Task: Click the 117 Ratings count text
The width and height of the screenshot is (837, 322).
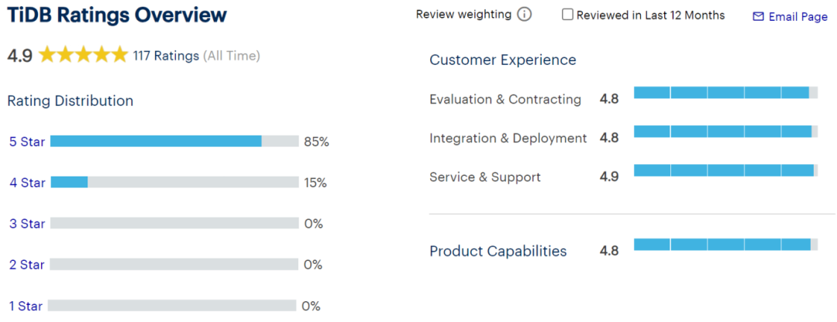Action: (x=166, y=56)
